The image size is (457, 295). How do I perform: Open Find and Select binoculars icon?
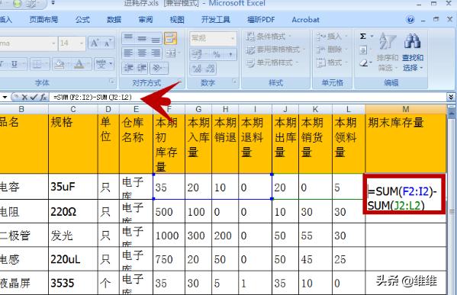413,40
